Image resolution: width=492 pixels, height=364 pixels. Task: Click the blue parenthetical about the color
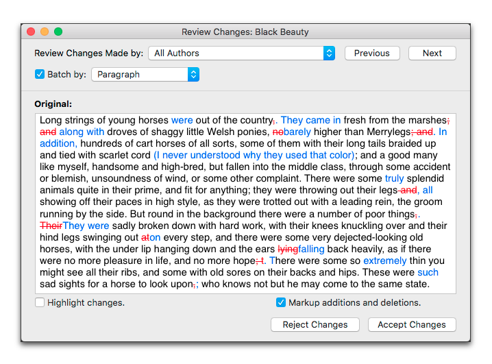(254, 155)
